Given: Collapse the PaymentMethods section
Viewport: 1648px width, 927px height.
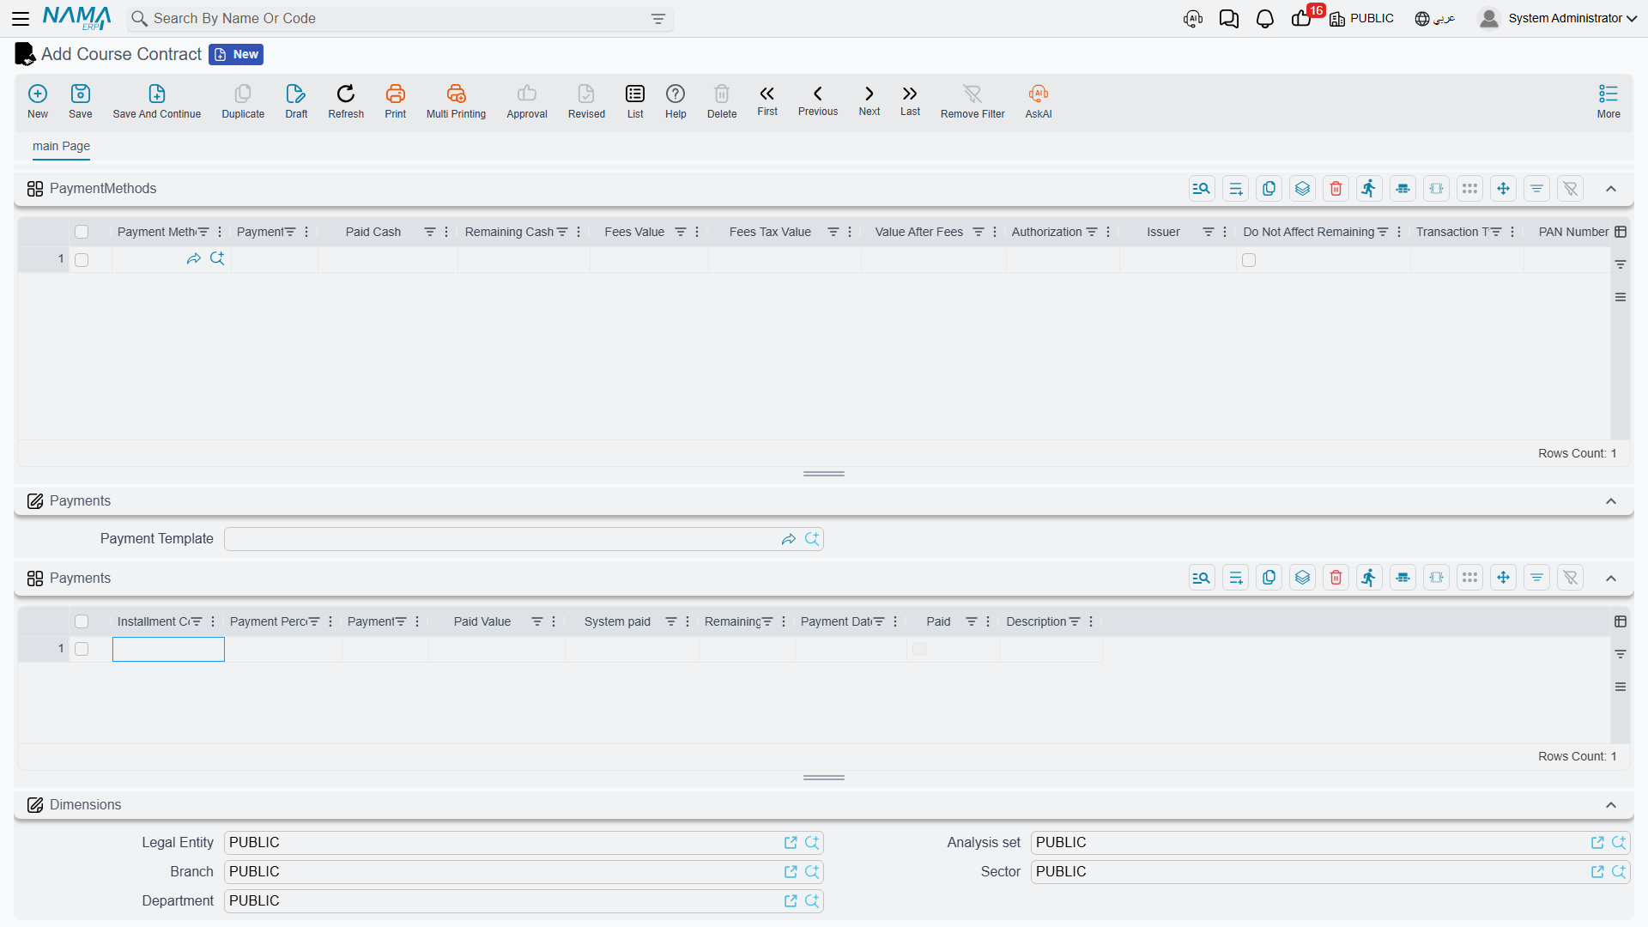Looking at the screenshot, I should tap(1611, 189).
